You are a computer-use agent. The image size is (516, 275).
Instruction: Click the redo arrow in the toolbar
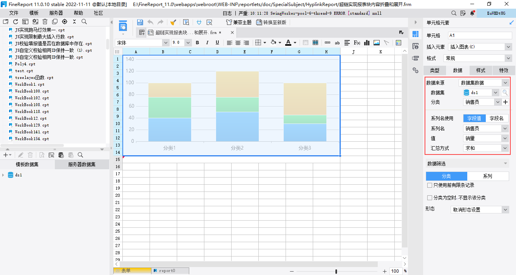tap(161, 22)
